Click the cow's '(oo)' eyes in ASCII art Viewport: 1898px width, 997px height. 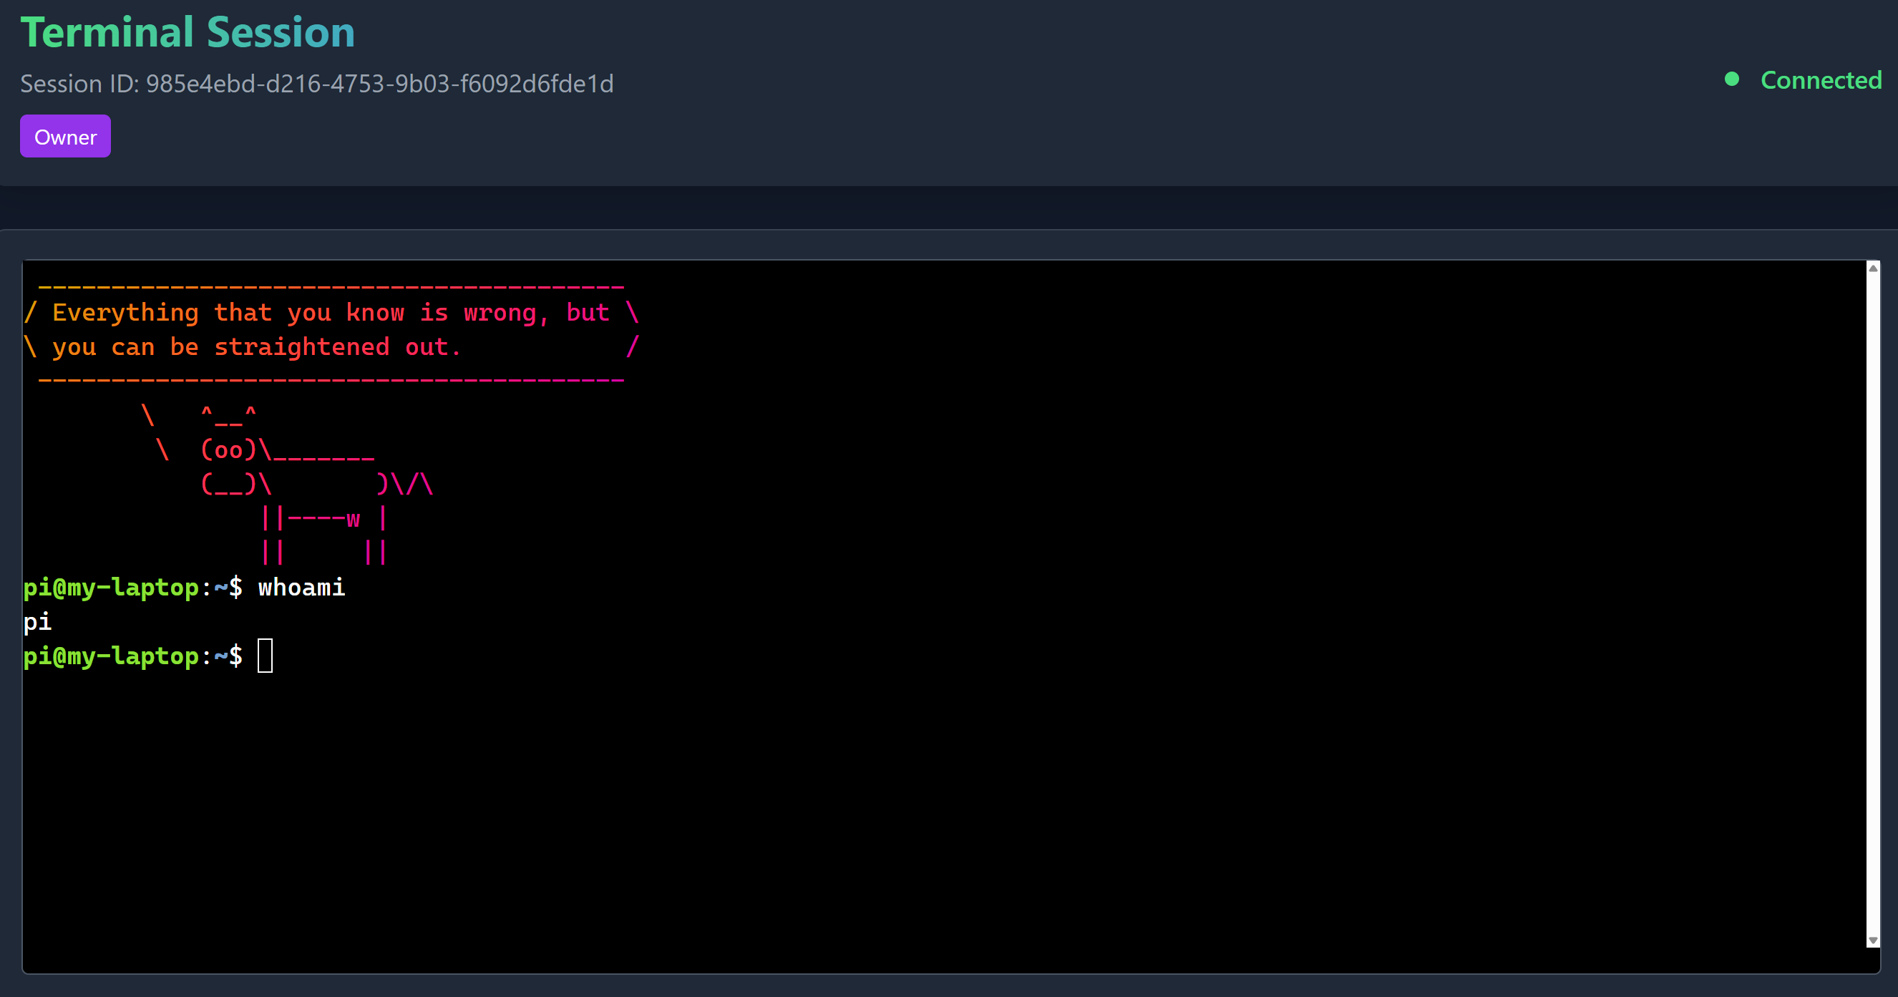228,449
